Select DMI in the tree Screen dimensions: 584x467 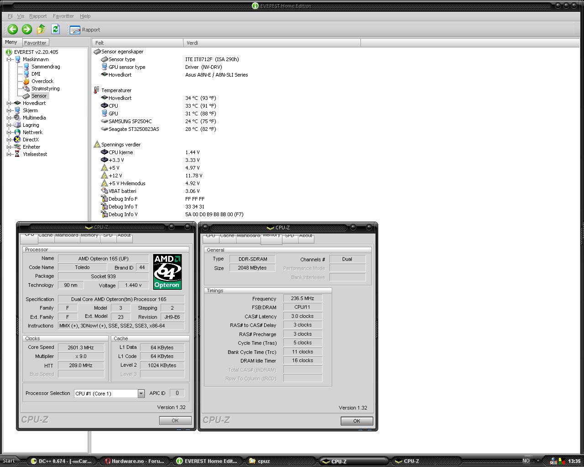coord(36,74)
